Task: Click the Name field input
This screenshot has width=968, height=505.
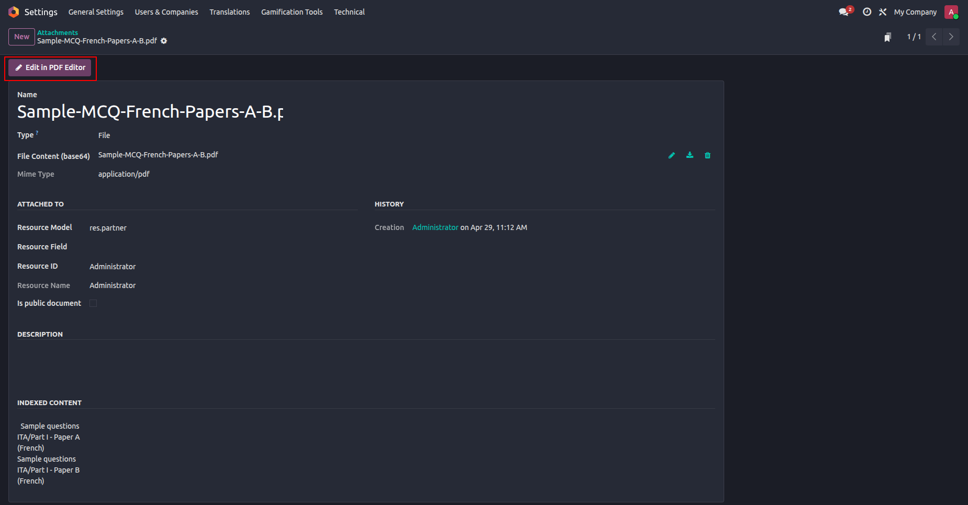Action: point(150,111)
